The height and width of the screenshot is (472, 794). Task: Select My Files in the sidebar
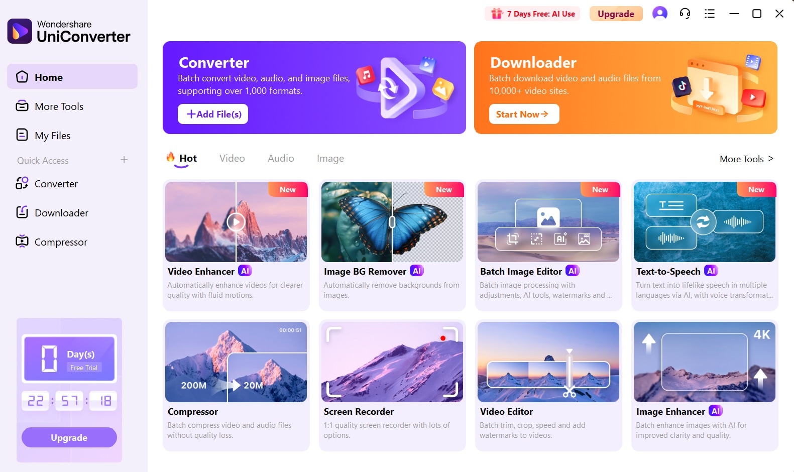click(72, 136)
